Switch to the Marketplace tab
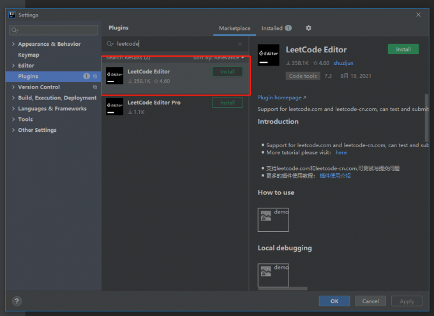 tap(234, 28)
